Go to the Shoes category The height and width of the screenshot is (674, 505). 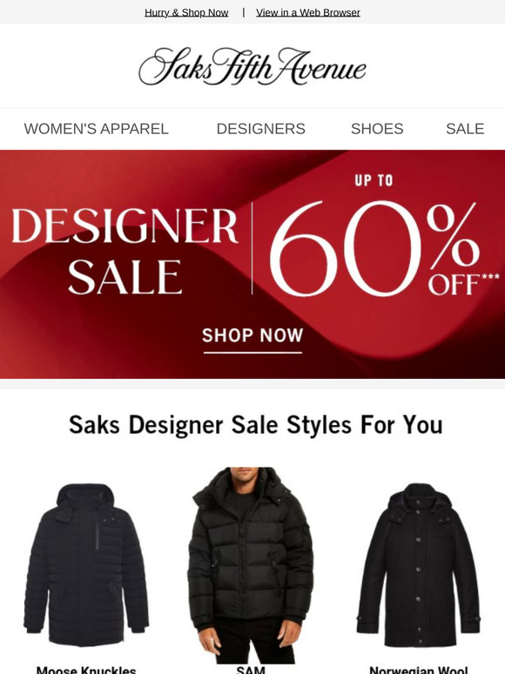click(x=377, y=129)
